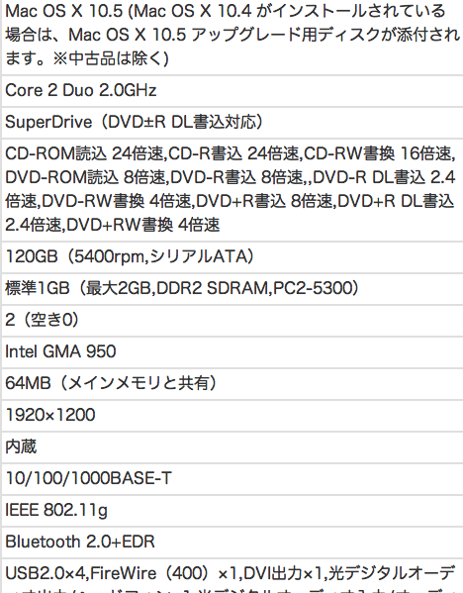This screenshot has height=593, width=463.
Task: Select the 内蔵 row
Action: (232, 447)
